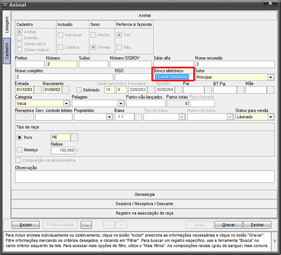281x255 pixels.
Task: Open the Status para venda dropdown
Action: (271, 117)
